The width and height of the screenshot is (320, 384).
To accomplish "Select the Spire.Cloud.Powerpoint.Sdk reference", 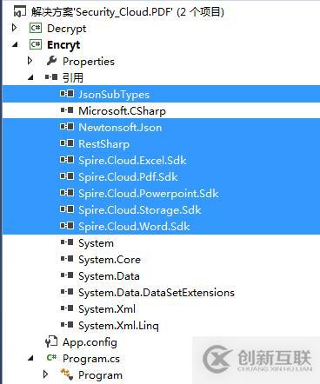I will 149,194.
